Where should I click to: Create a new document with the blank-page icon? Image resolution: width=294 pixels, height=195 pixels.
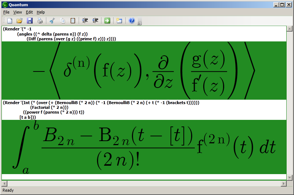pos(10,21)
